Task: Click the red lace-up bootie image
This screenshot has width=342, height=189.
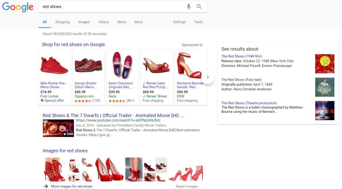Action: click(55, 170)
